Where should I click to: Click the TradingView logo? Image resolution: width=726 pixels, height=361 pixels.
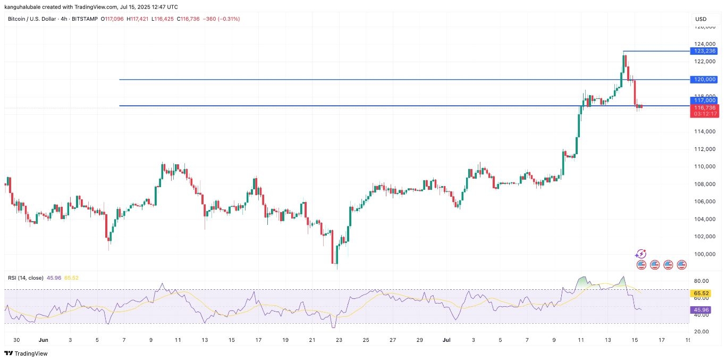click(x=26, y=354)
